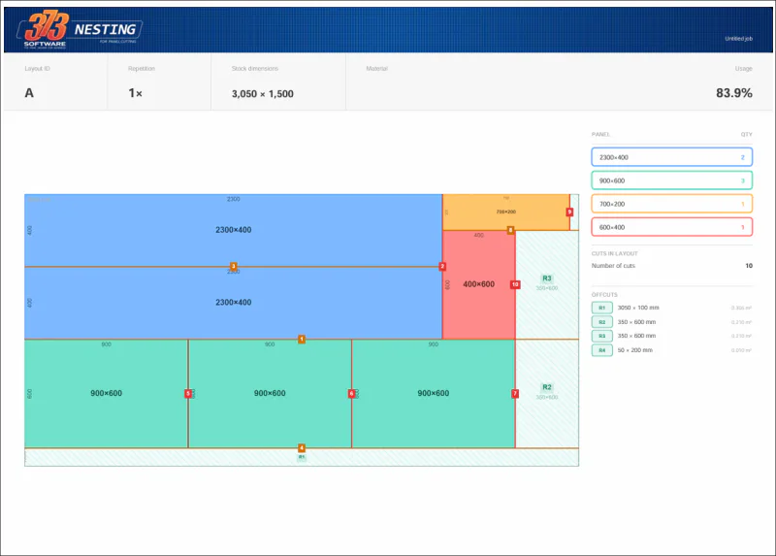Click the R2 badge in the offcuts list
The image size is (776, 556).
601,322
